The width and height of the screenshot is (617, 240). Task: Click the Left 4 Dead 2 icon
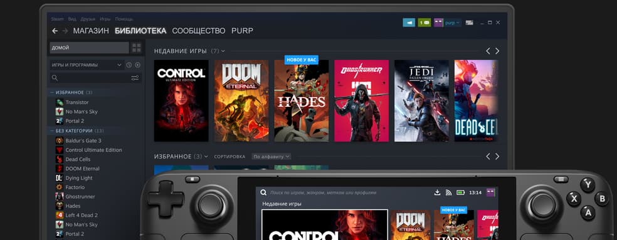point(60,215)
